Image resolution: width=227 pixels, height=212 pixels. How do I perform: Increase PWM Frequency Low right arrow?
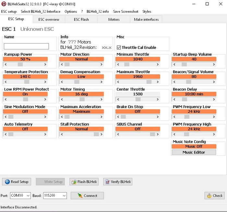coord(214,117)
